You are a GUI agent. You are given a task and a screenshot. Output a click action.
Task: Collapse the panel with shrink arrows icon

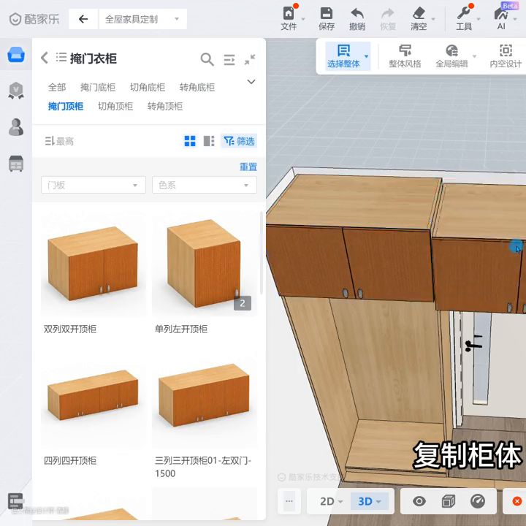[x=250, y=59]
